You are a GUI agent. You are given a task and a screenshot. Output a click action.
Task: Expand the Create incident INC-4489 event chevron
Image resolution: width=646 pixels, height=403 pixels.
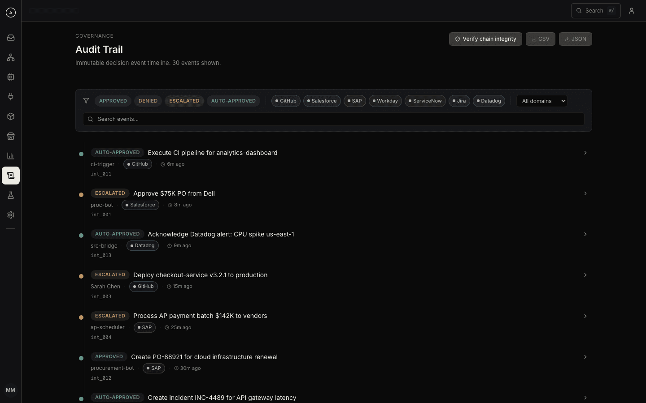[585, 398]
